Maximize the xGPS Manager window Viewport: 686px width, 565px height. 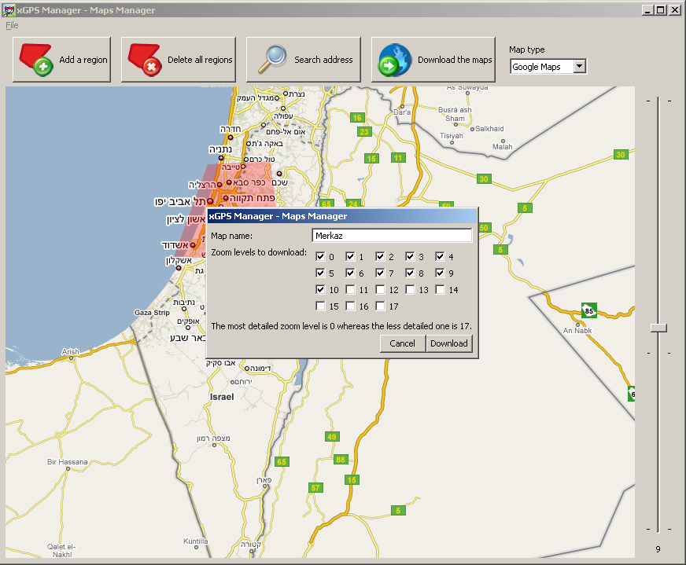click(661, 9)
